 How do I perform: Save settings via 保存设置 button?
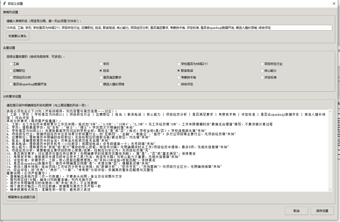pos(322,211)
